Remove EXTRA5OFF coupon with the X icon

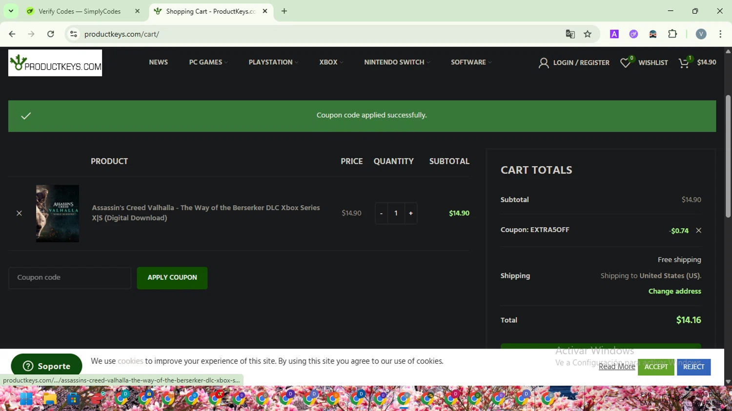698,231
